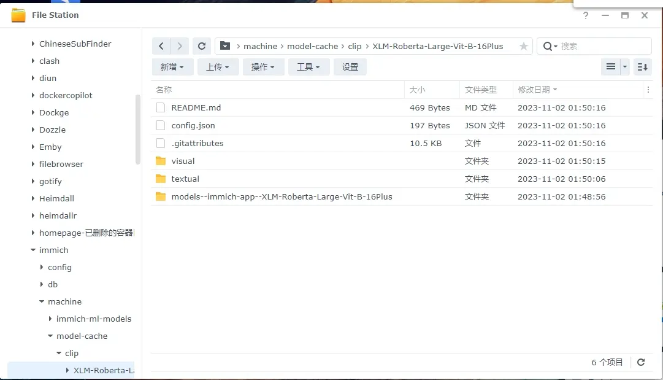Open the path folder dropdown icon
Screen dimensions: 663x380
225,45
